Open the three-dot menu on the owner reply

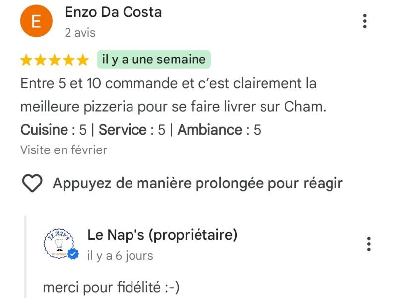pyautogui.click(x=369, y=244)
